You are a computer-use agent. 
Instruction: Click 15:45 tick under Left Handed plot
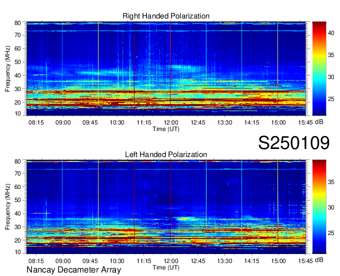[x=305, y=261]
